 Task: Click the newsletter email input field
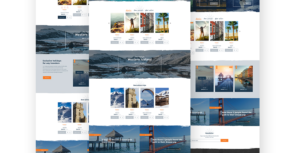(x=206, y=140)
